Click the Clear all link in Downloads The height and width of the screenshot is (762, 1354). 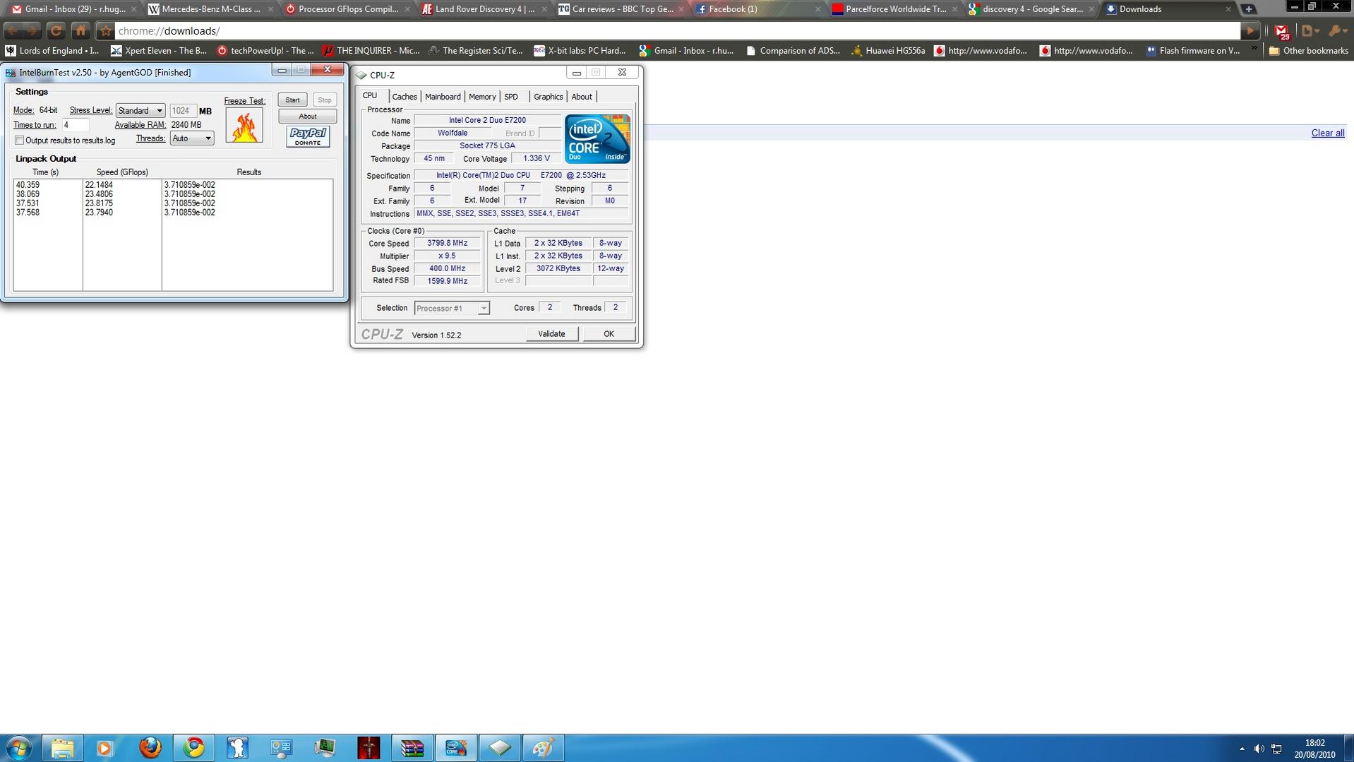[1328, 133]
